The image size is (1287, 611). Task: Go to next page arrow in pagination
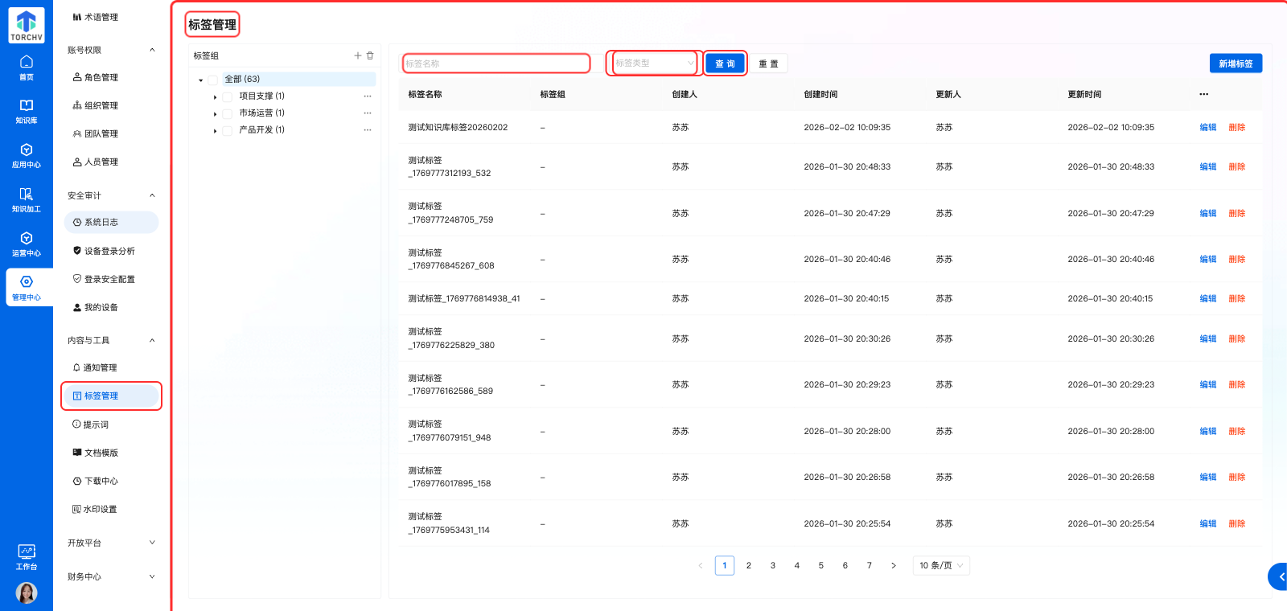893,565
